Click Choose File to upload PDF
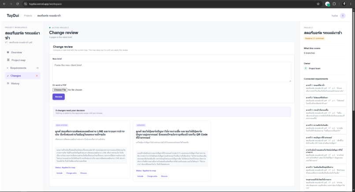This screenshot has width=355, height=192. point(60,90)
